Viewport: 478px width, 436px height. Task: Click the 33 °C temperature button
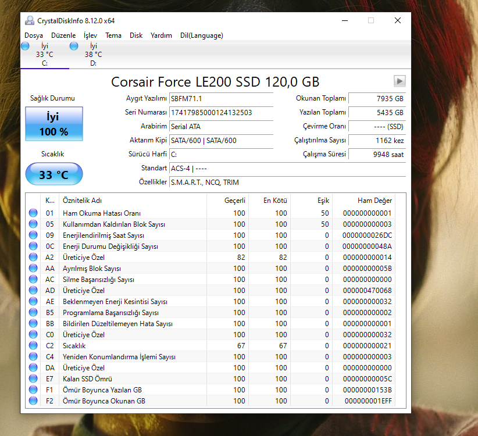click(x=54, y=174)
